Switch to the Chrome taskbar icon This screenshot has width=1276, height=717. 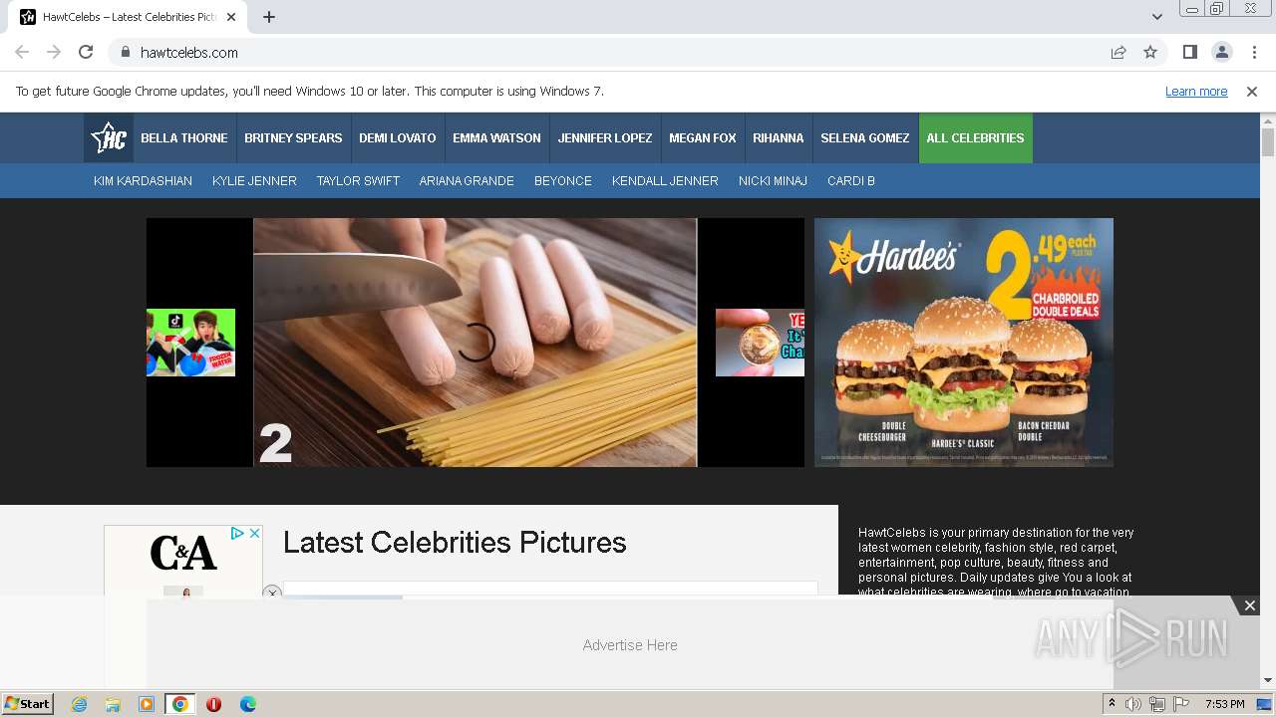tap(179, 704)
